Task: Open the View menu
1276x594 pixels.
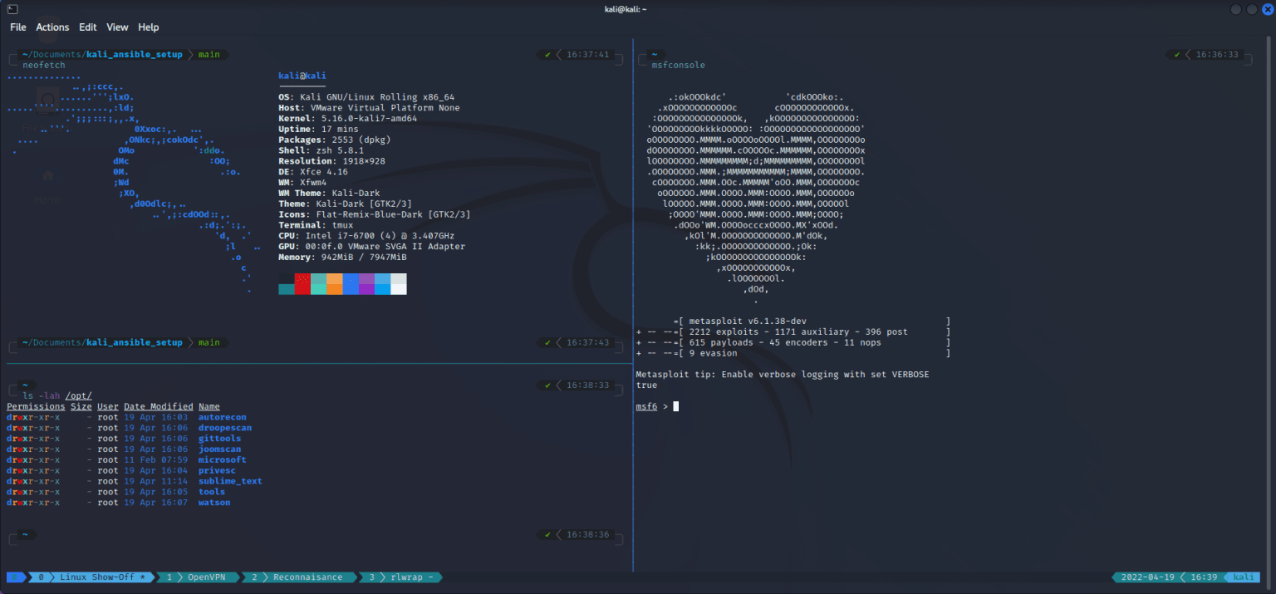Action: coord(117,27)
